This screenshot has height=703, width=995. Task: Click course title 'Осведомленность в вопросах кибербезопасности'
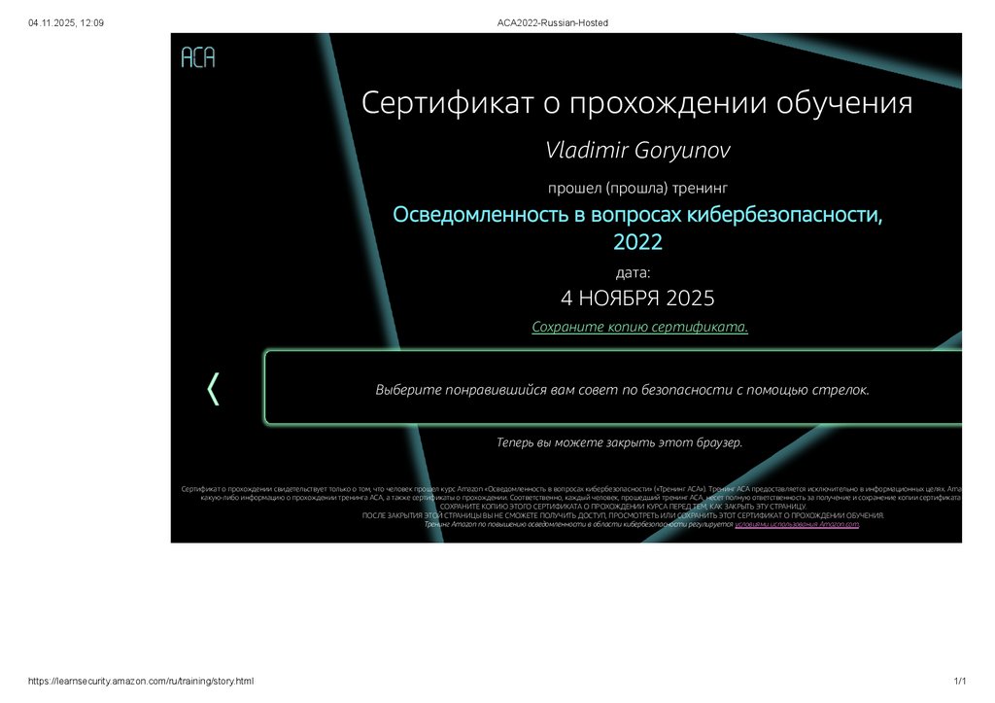(x=637, y=228)
